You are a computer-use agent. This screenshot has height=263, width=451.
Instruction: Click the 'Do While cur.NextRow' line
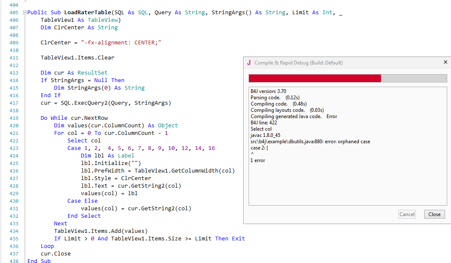tap(74, 118)
